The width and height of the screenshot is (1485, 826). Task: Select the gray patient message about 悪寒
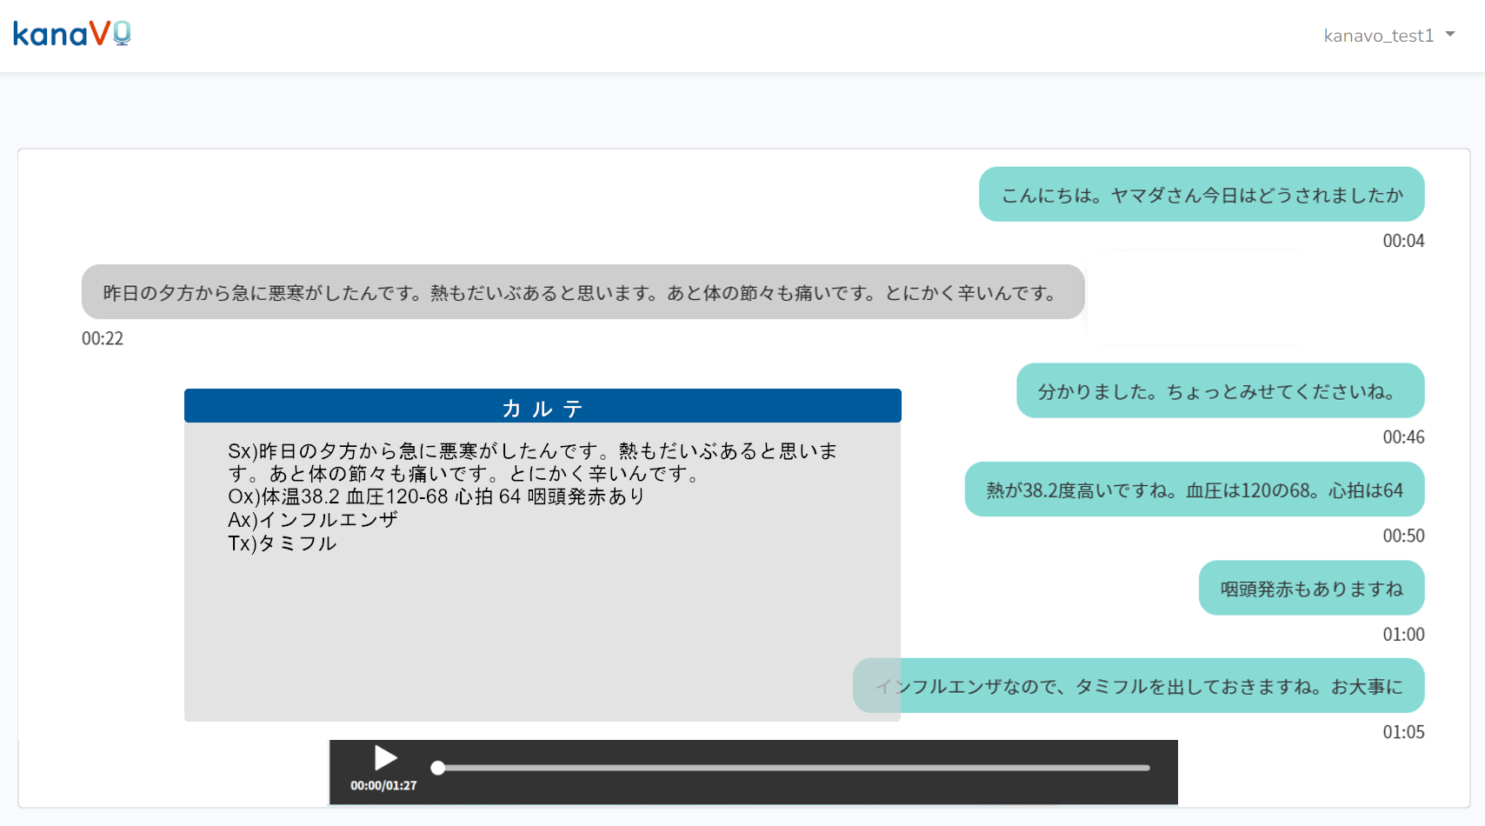coord(582,293)
